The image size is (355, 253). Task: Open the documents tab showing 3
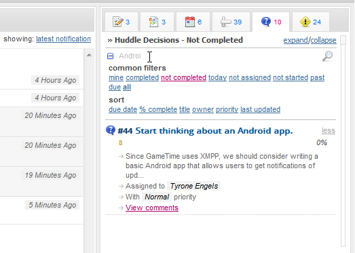pos(157,22)
